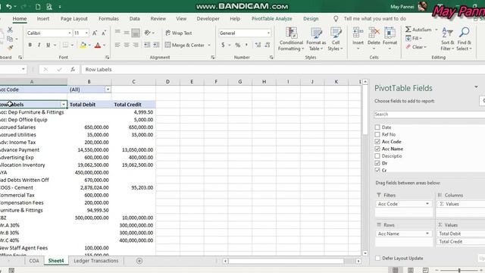Click the vertical scrollbar down arrow
The image size is (485, 273).
tap(365, 253)
